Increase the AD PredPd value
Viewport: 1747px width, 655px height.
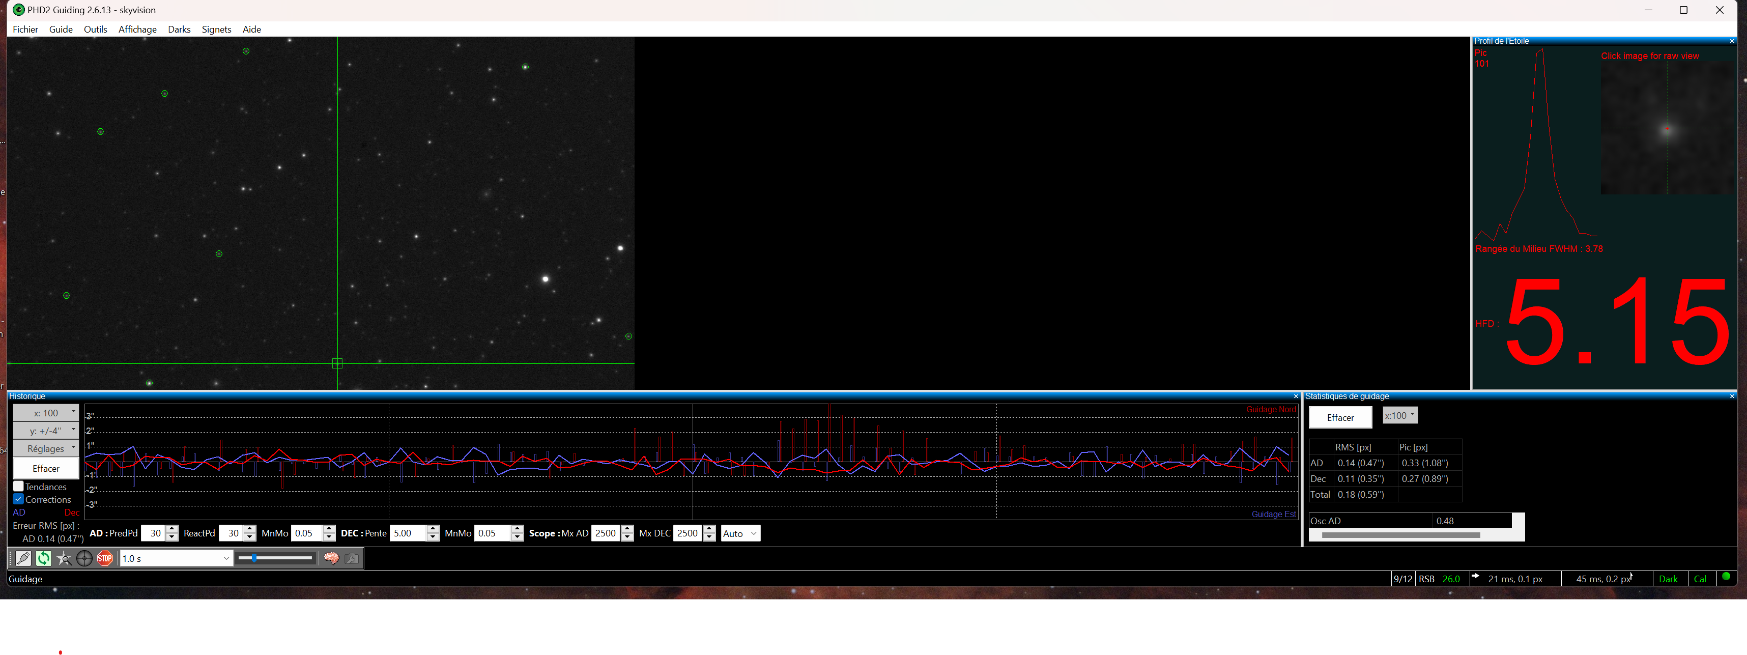point(173,529)
